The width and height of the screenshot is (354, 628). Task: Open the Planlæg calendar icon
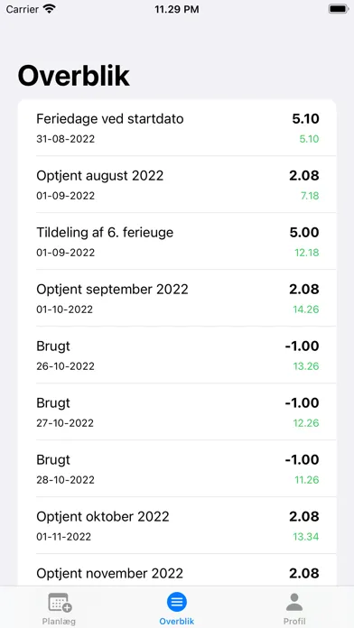point(60,602)
